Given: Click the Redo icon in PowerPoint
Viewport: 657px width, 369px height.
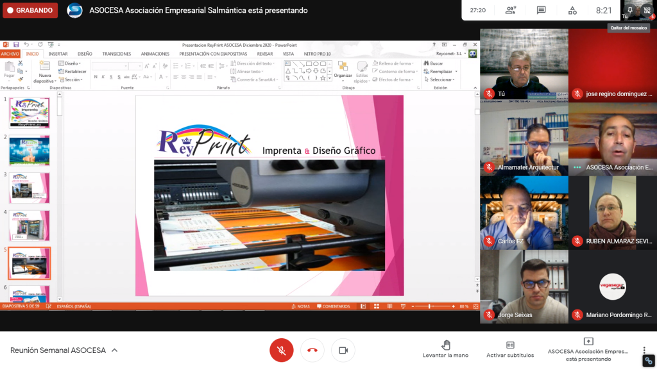Looking at the screenshot, I should pyautogui.click(x=40, y=44).
